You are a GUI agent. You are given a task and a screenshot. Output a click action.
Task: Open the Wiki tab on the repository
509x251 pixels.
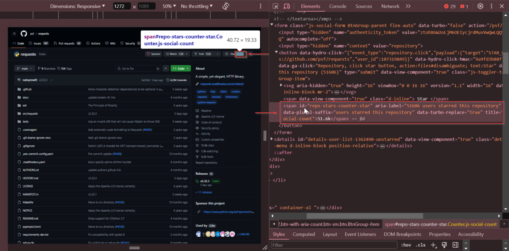[111, 43]
